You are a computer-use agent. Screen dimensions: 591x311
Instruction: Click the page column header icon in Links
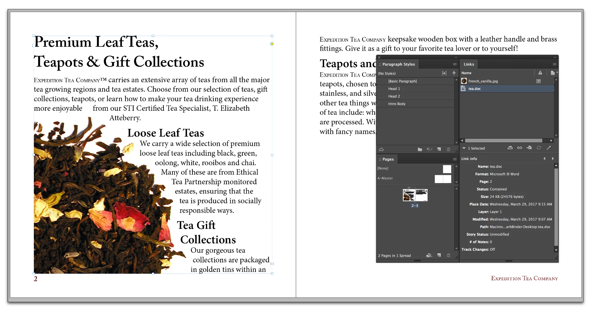[x=553, y=73]
